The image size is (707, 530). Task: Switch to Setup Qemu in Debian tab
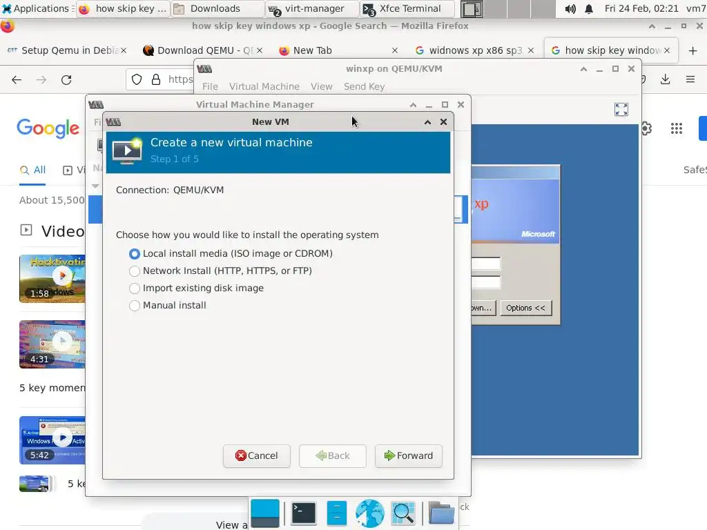(67, 50)
